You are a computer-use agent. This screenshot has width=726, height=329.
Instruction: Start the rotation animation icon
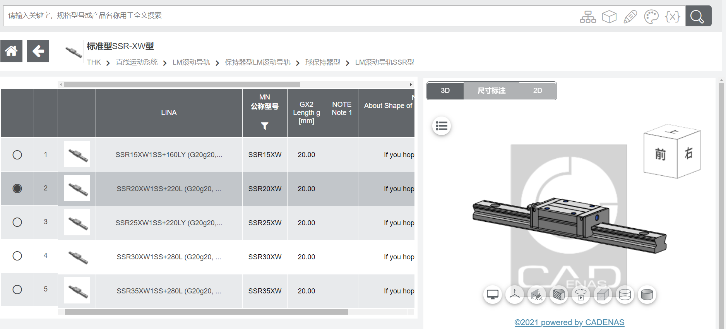pos(581,295)
